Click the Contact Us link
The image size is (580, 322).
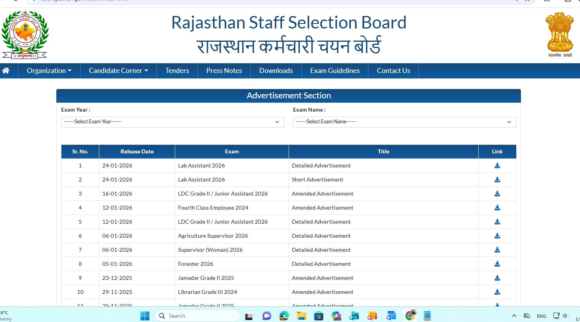(393, 71)
